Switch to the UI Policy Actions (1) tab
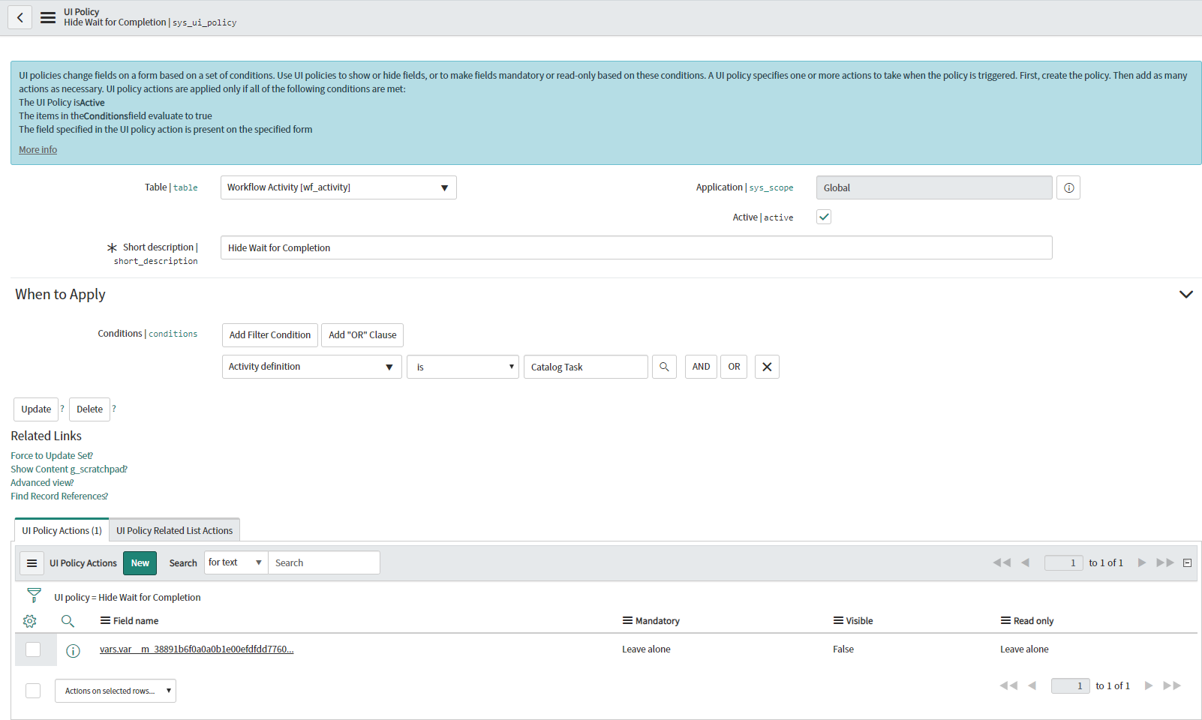Viewport: 1202px width, 720px height. (62, 530)
